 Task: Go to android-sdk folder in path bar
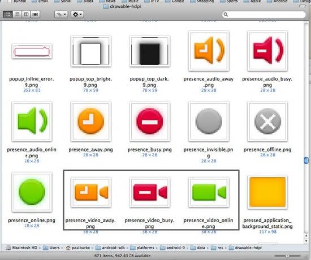point(110,248)
